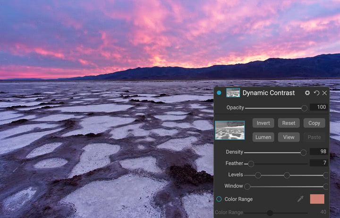Click the reset arrow icon in the filter header

click(x=316, y=93)
